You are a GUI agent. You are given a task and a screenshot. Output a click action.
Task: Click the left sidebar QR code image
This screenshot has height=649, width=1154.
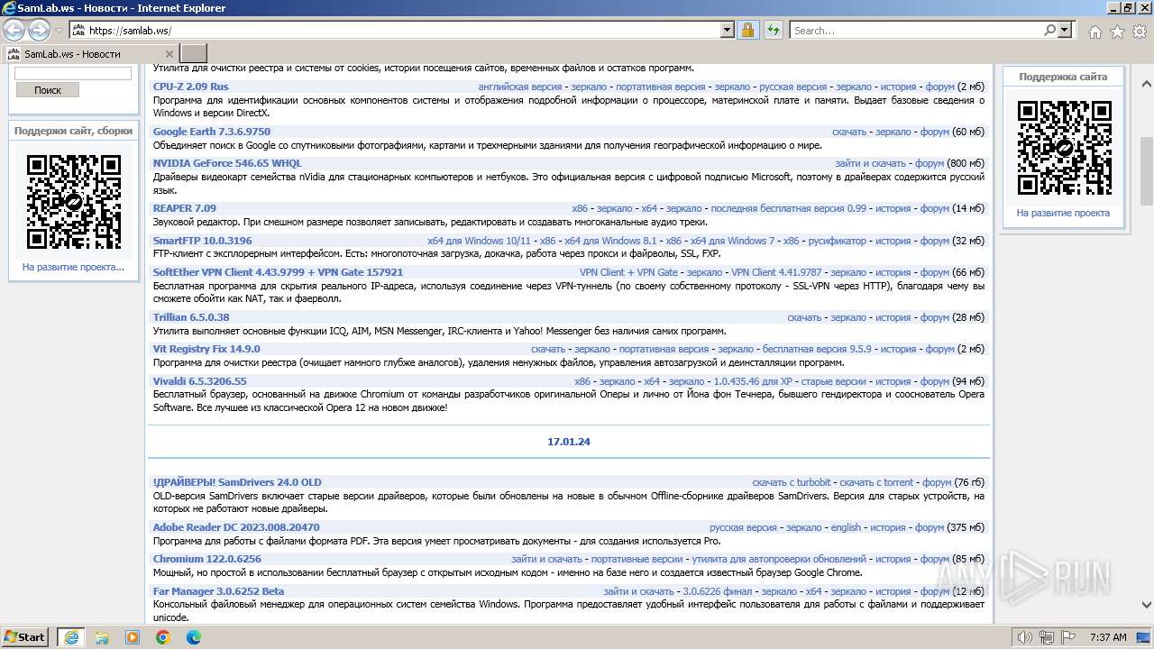74,202
